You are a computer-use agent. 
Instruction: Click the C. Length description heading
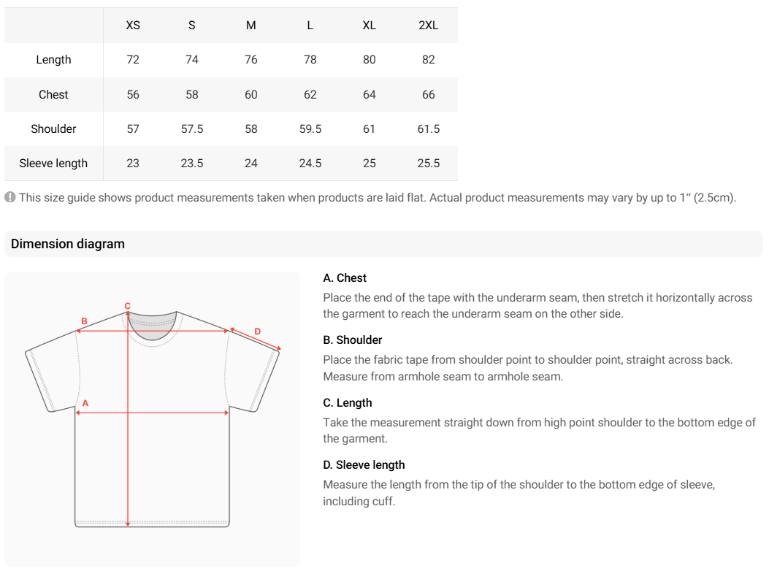[347, 403]
